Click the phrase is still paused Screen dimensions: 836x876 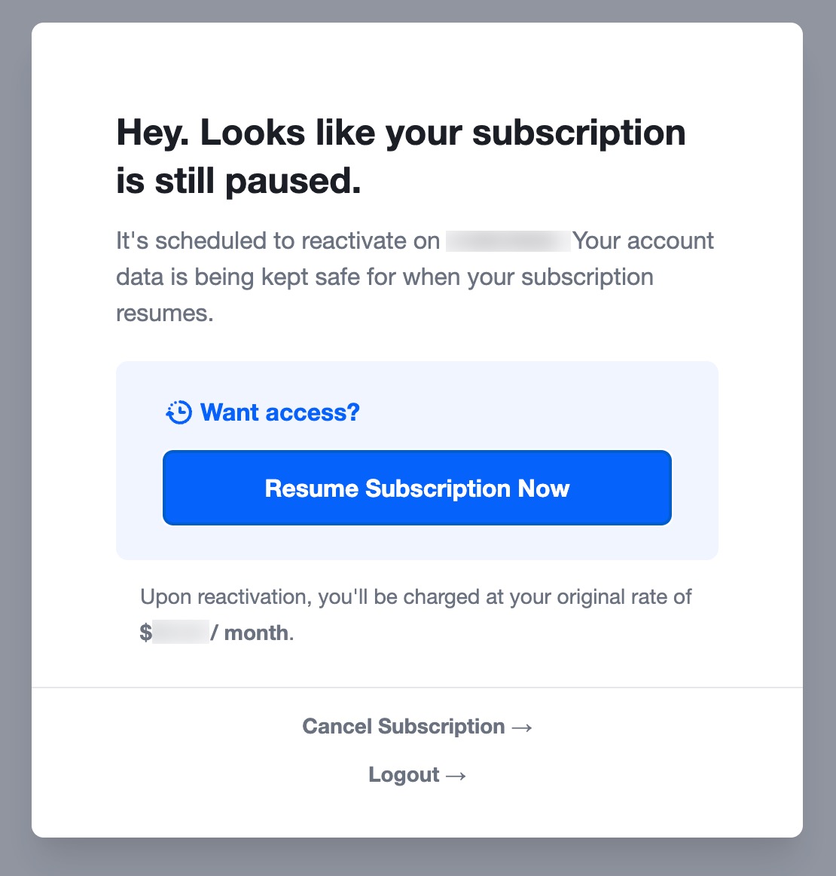click(238, 180)
